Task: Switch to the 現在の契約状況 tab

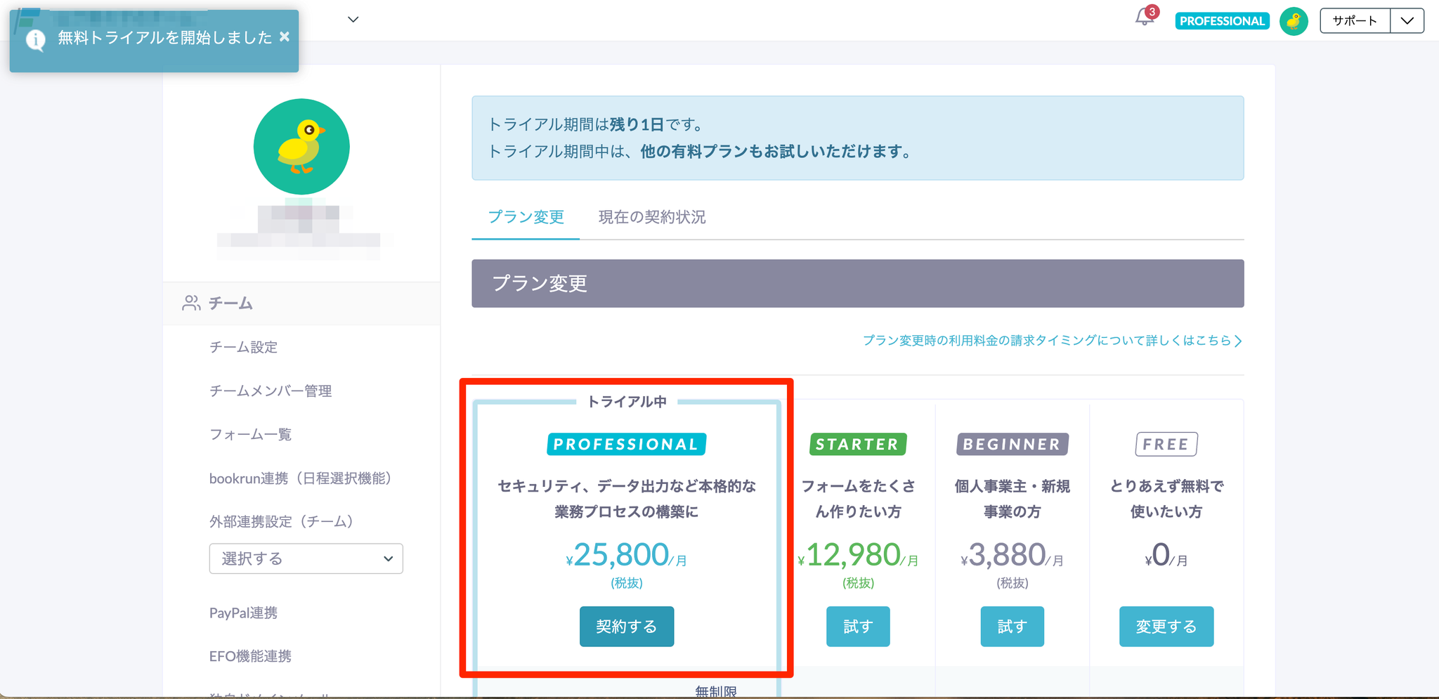Action: [651, 217]
